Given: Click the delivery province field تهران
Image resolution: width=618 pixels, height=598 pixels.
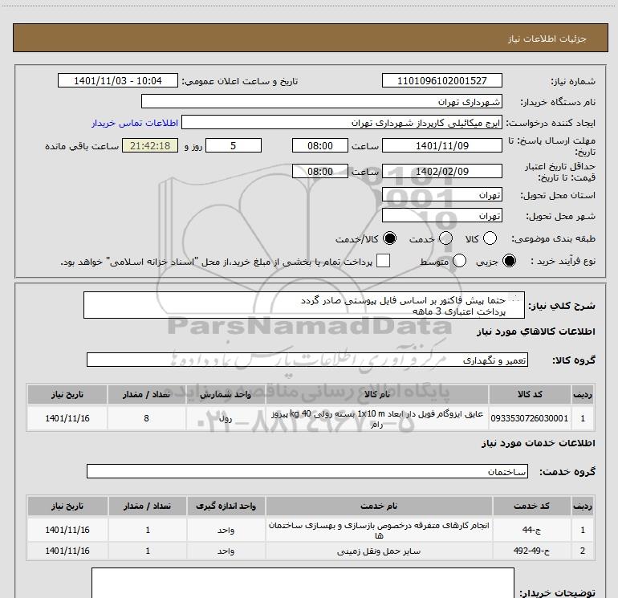Looking at the screenshot, I should coord(441,194).
